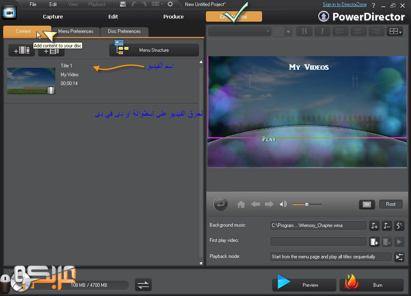Click the undo arrow icon
The image size is (411, 296).
tap(134, 4)
